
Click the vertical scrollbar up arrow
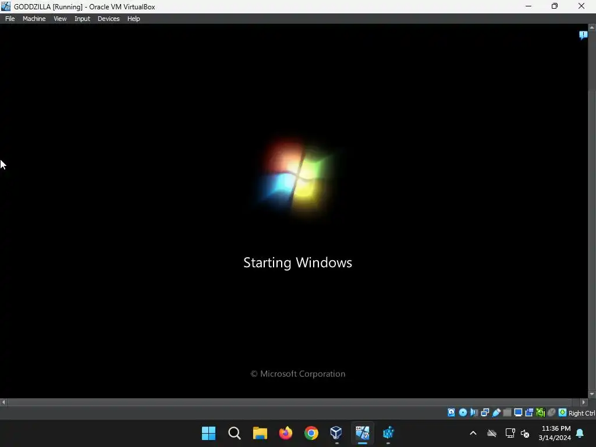[x=592, y=27]
